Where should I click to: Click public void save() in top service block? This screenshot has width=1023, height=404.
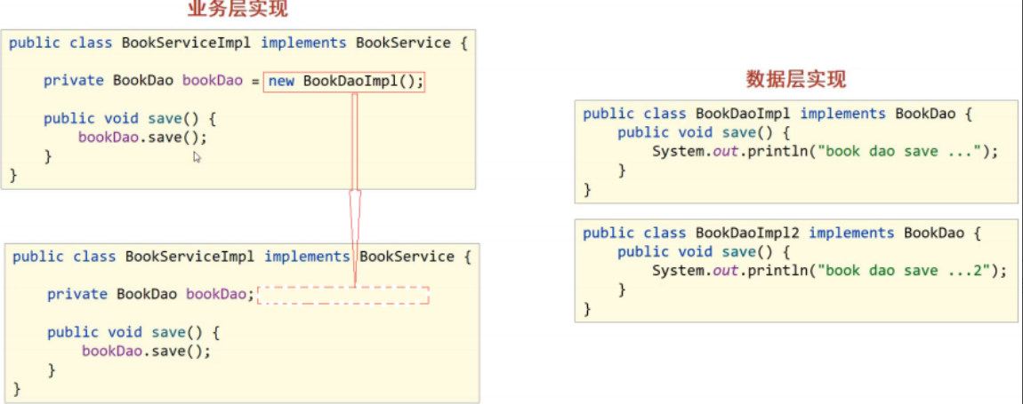tap(130, 118)
